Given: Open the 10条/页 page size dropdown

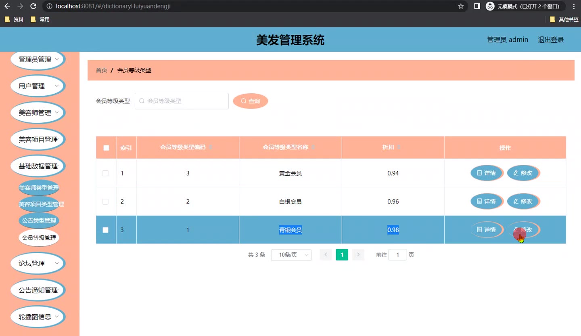Looking at the screenshot, I should pyautogui.click(x=291, y=255).
